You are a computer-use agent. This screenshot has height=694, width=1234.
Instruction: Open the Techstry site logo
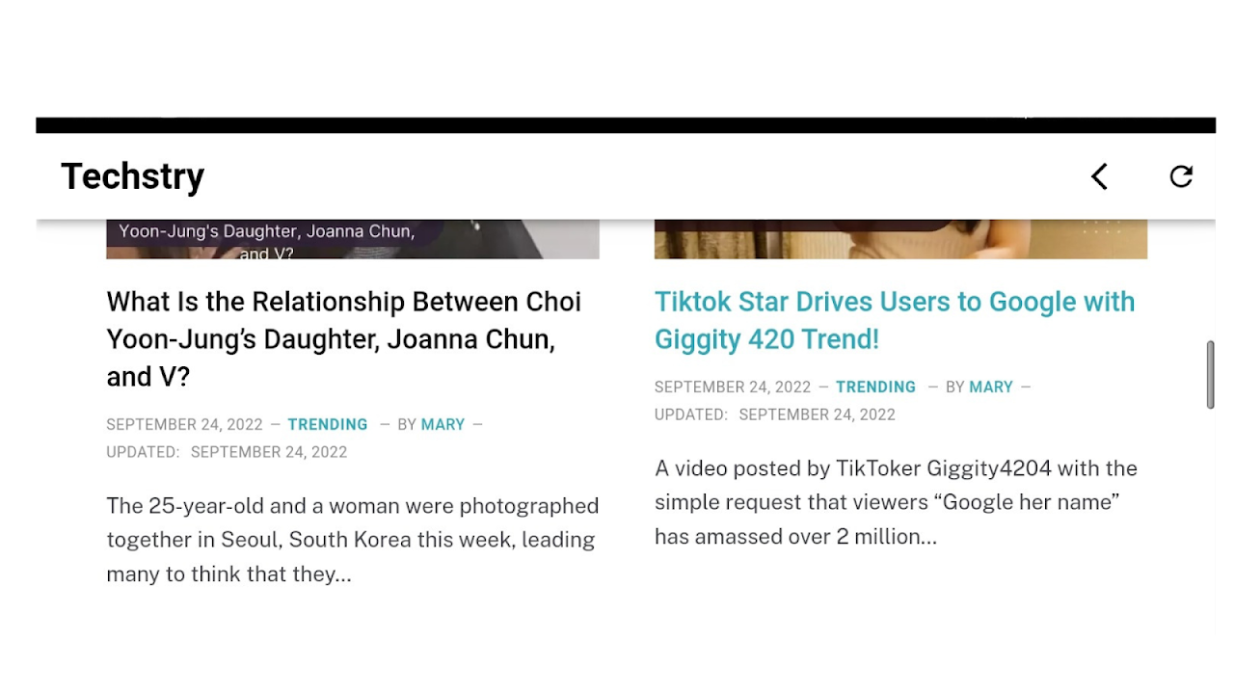132,176
